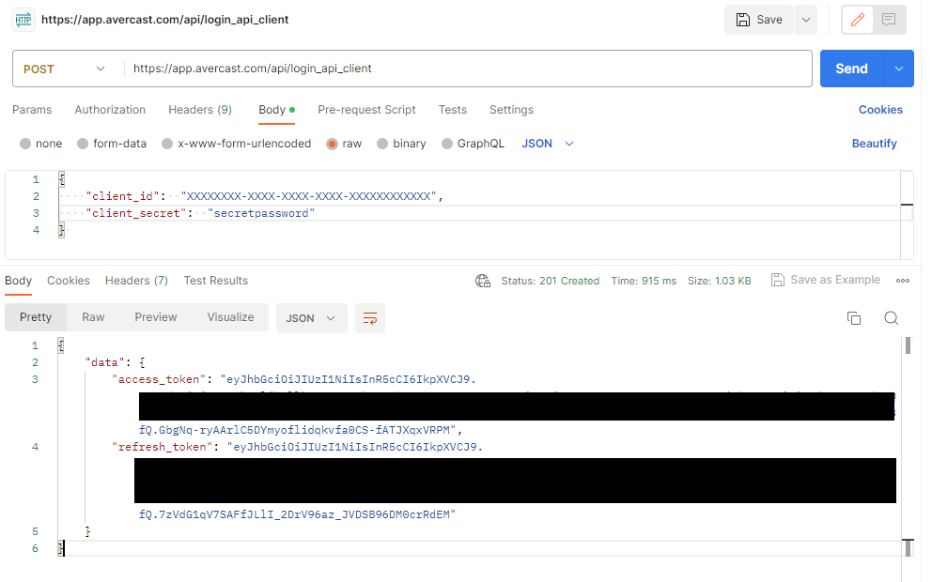Click the Save as Example text

point(835,280)
